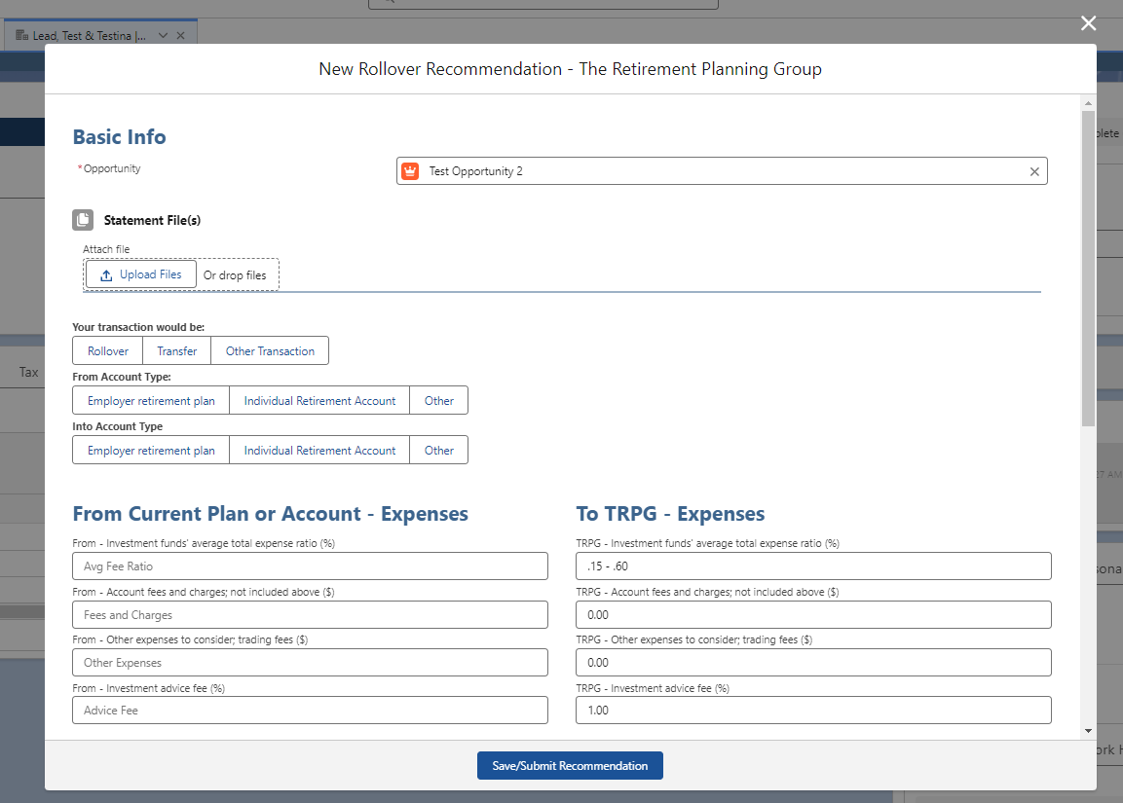Click the Tax tab in background page

(28, 372)
